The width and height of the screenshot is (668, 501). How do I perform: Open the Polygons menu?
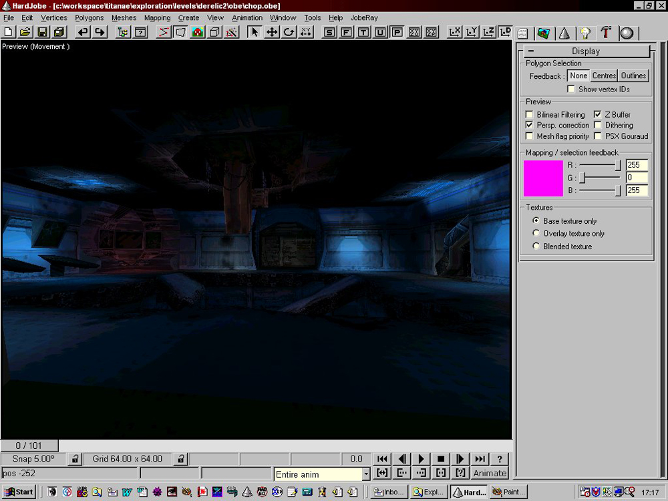coord(89,18)
